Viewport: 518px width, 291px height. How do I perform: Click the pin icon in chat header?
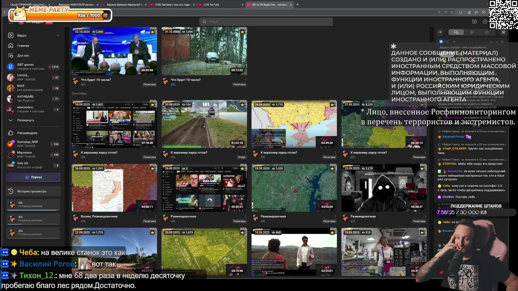click(x=503, y=32)
